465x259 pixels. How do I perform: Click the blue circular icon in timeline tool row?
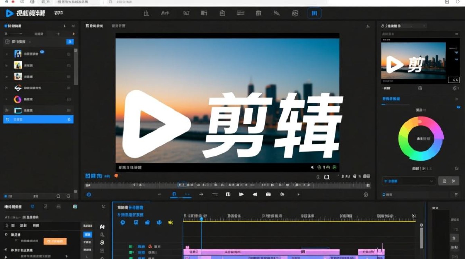tap(122, 222)
